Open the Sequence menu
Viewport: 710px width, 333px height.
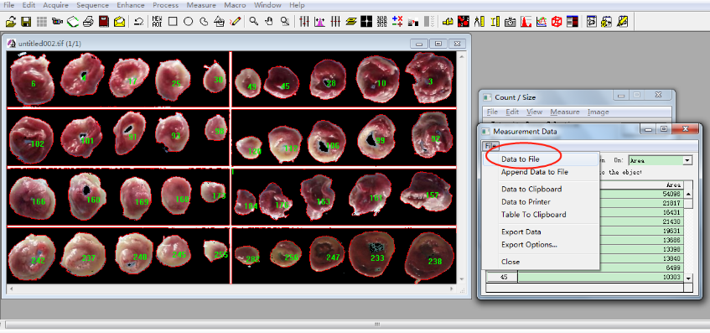(92, 5)
